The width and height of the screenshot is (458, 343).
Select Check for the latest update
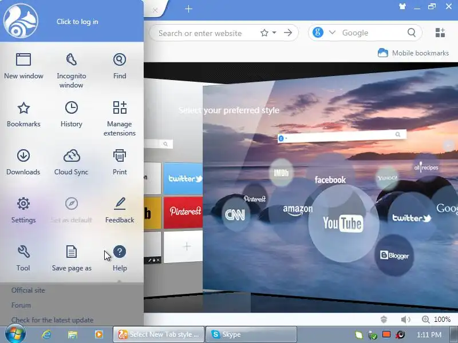click(52, 320)
